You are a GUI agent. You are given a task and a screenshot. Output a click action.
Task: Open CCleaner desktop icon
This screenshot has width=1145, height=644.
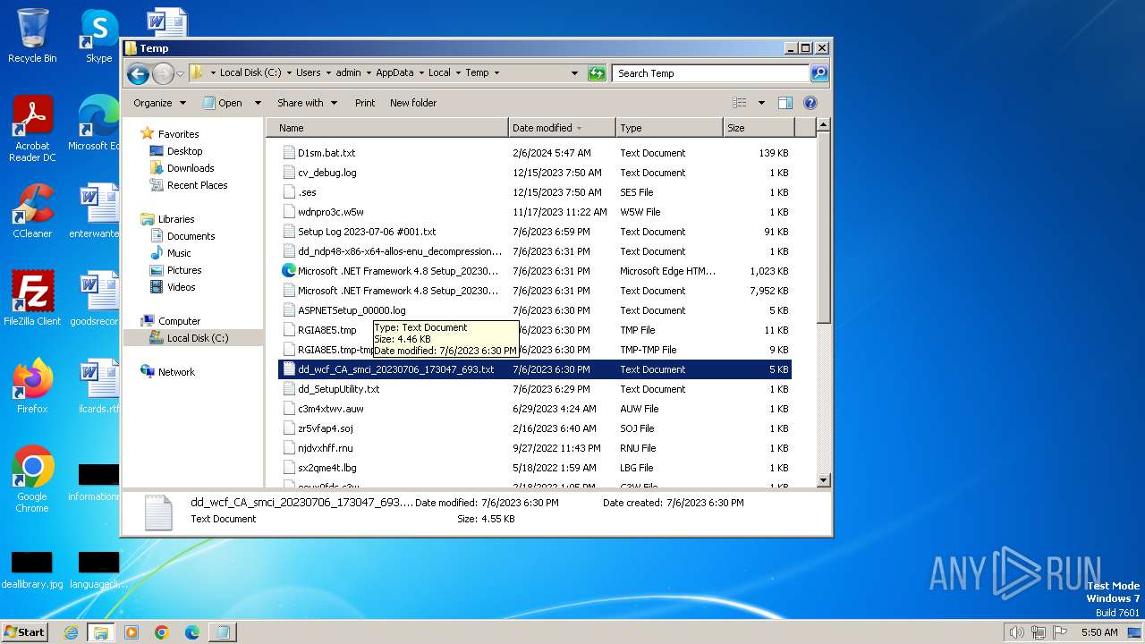(32, 211)
